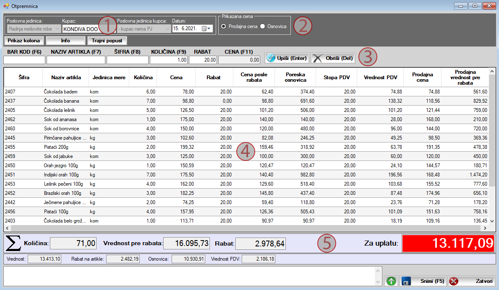Image resolution: width=499 pixels, height=290 pixels.
Task: Select row Čokolada lešnik
Action: [x=246, y=110]
